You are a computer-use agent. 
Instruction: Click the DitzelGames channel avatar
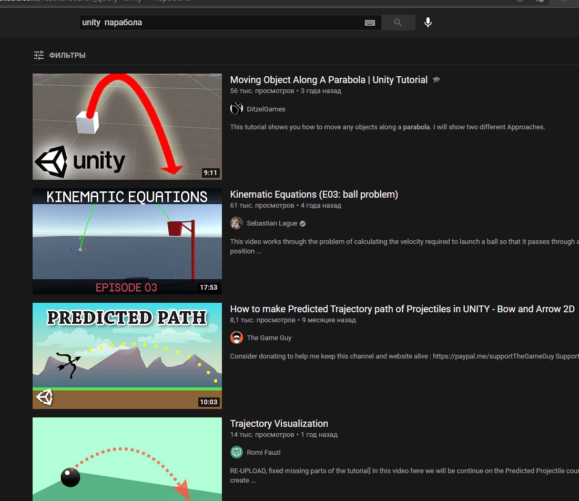[236, 108]
